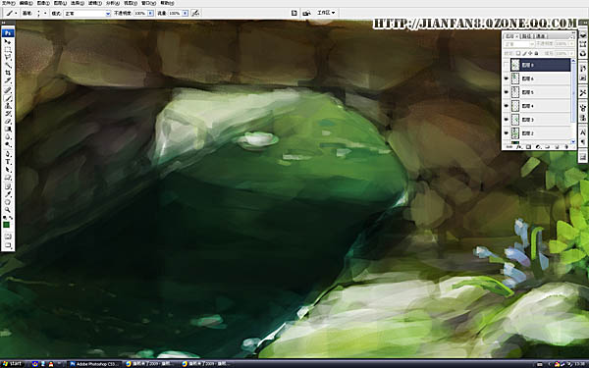The height and width of the screenshot is (368, 589).
Task: Select the Hand tool
Action: 8,202
